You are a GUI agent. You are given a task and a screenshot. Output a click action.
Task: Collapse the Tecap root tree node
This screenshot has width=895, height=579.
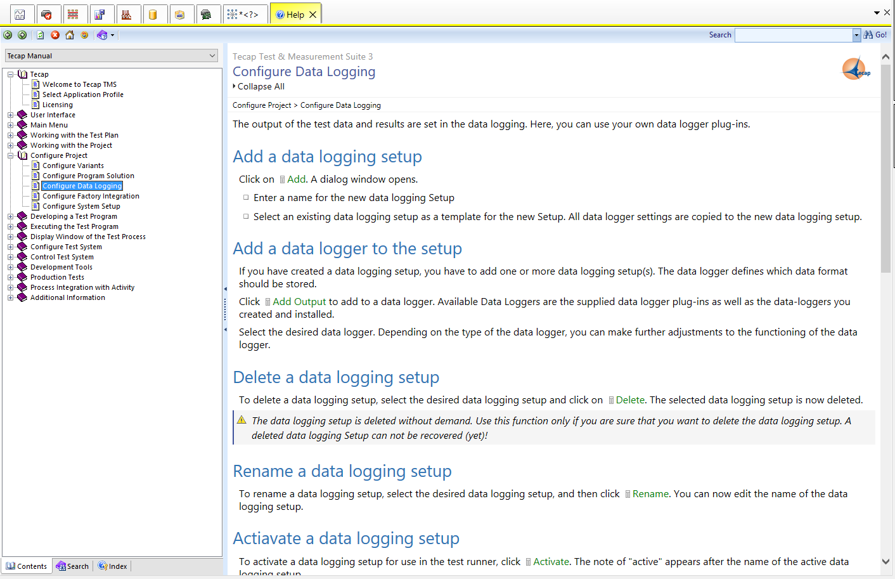point(11,74)
